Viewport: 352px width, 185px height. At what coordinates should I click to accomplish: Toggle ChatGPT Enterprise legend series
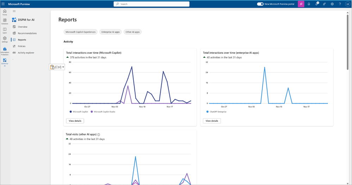pyautogui.click(x=216, y=112)
